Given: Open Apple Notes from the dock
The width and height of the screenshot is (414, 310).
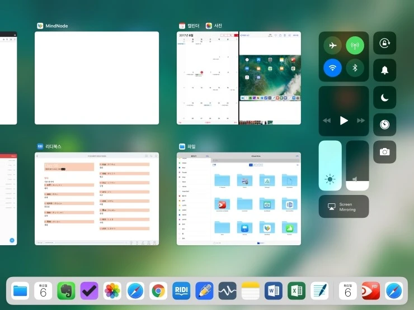Looking at the screenshot, I should coord(251,291).
